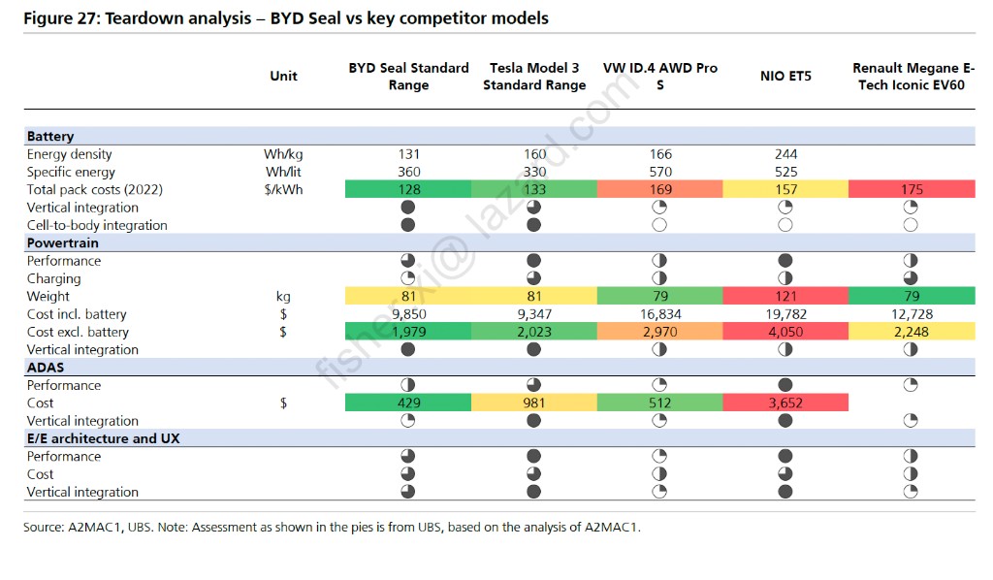Select BYD Seal's E/E vertical integration pie
Screen dimensions: 993x580
coord(408,492)
